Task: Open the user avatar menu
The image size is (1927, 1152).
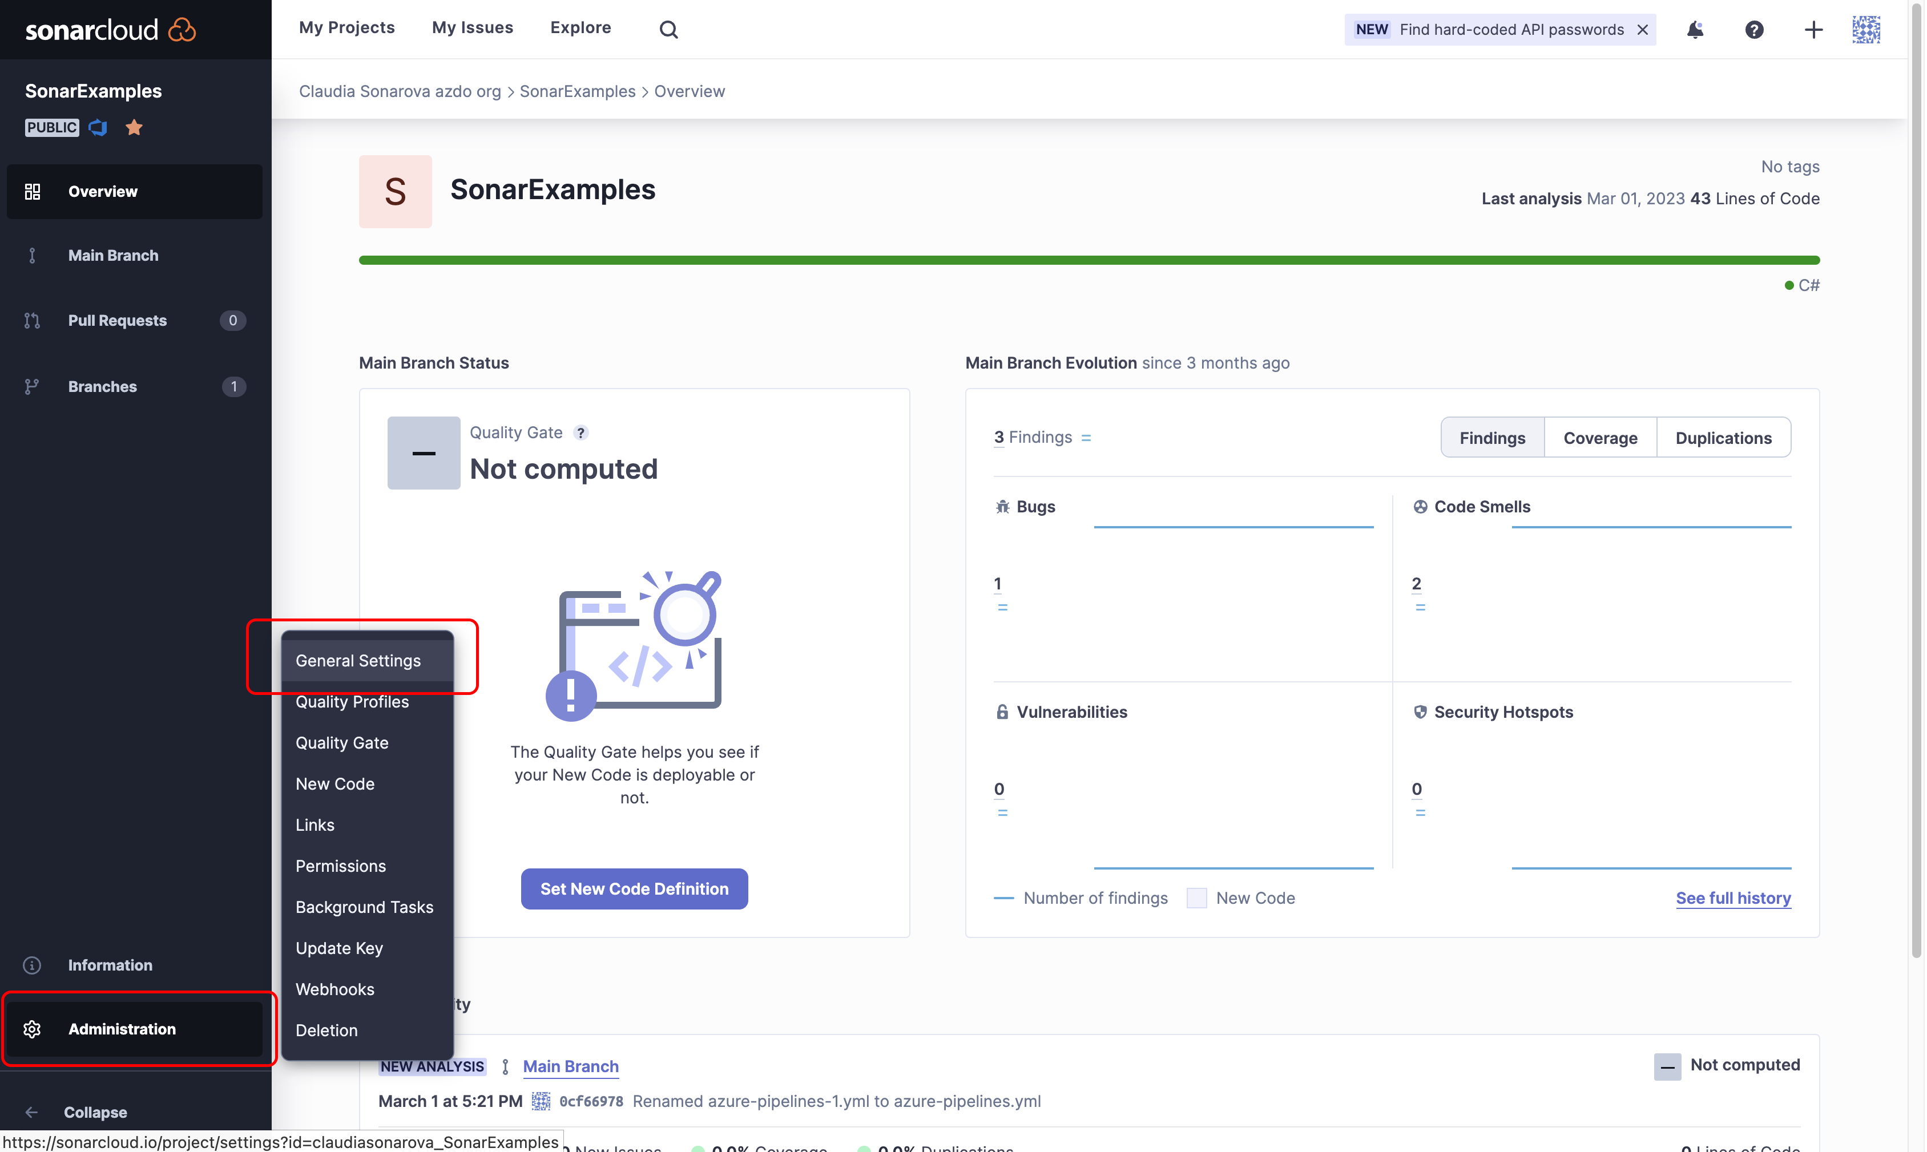Action: (1866, 30)
